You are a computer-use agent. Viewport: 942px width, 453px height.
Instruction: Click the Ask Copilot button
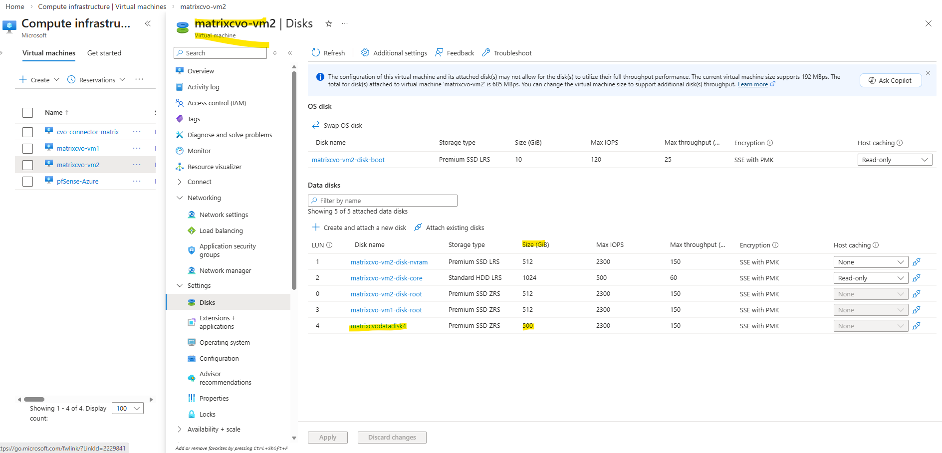[x=891, y=80]
